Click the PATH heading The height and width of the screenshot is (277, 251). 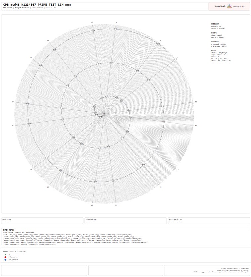click(x=213, y=50)
